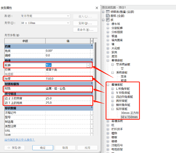The image size is (176, 153).
Task: Expand the 幕墙系统 node
Action: 108,121
